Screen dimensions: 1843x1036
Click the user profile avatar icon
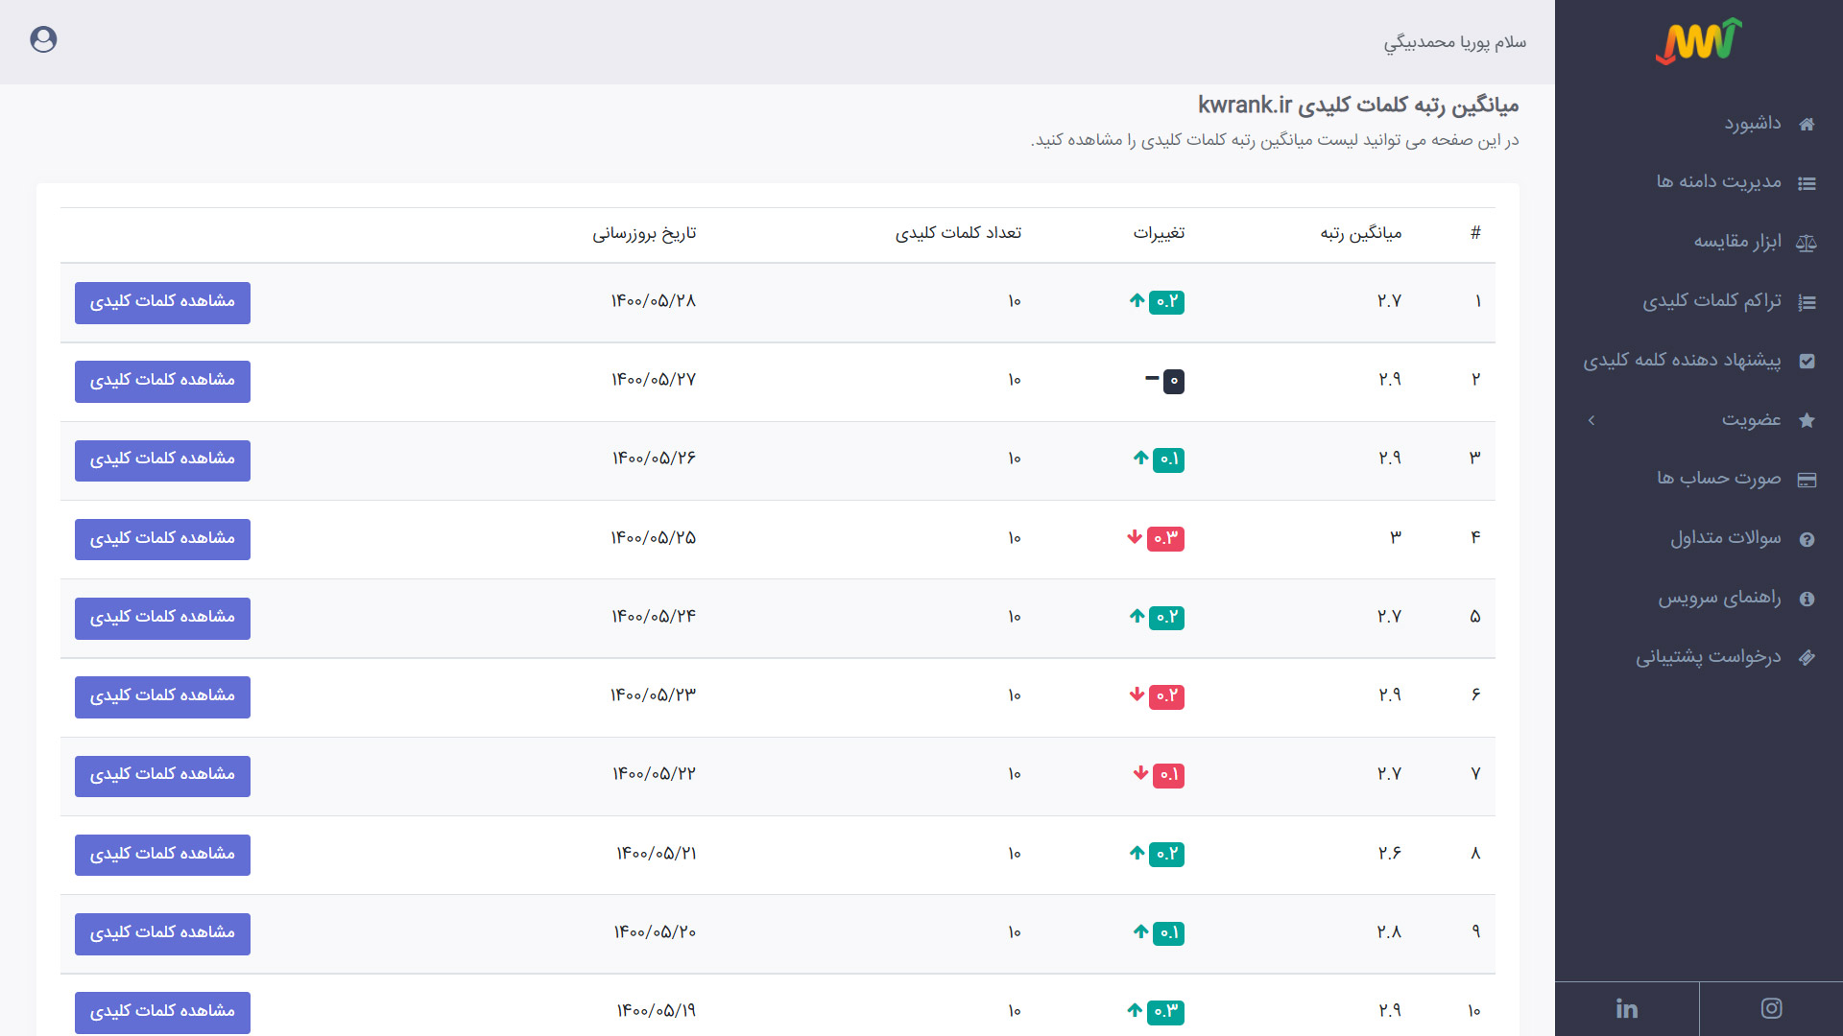point(43,39)
